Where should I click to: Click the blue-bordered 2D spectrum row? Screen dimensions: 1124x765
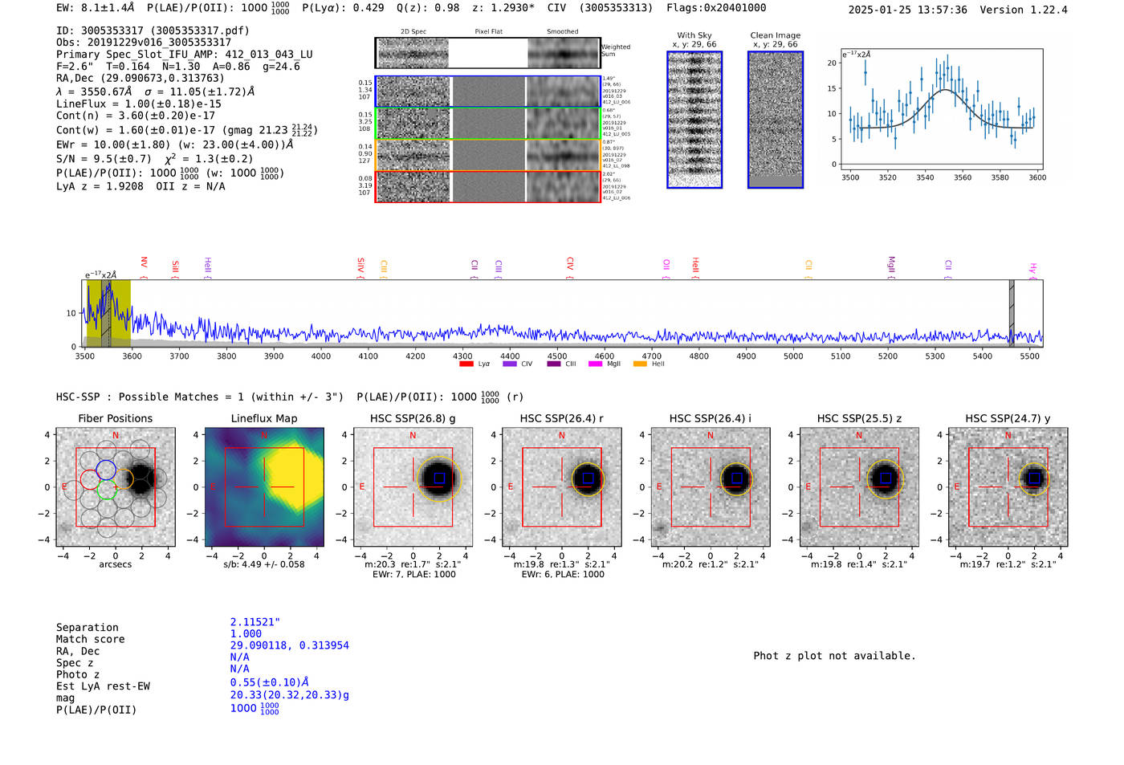pos(487,92)
